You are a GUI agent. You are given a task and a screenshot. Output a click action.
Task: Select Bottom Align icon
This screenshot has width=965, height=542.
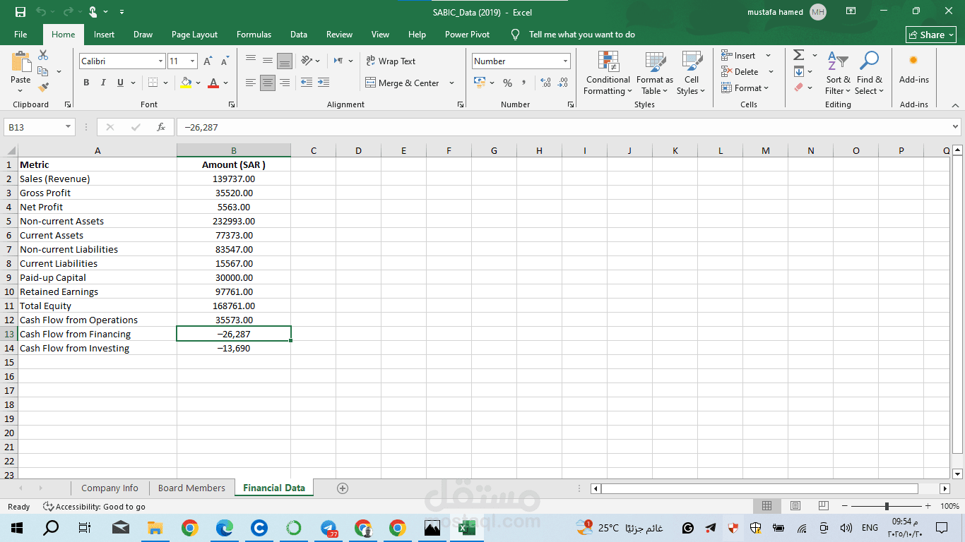point(284,61)
